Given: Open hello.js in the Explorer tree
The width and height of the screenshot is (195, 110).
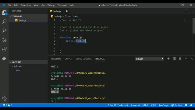Looking at the screenshot, I should [28, 20].
